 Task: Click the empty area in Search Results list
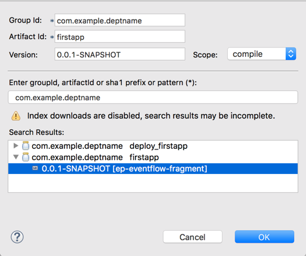[153, 183]
